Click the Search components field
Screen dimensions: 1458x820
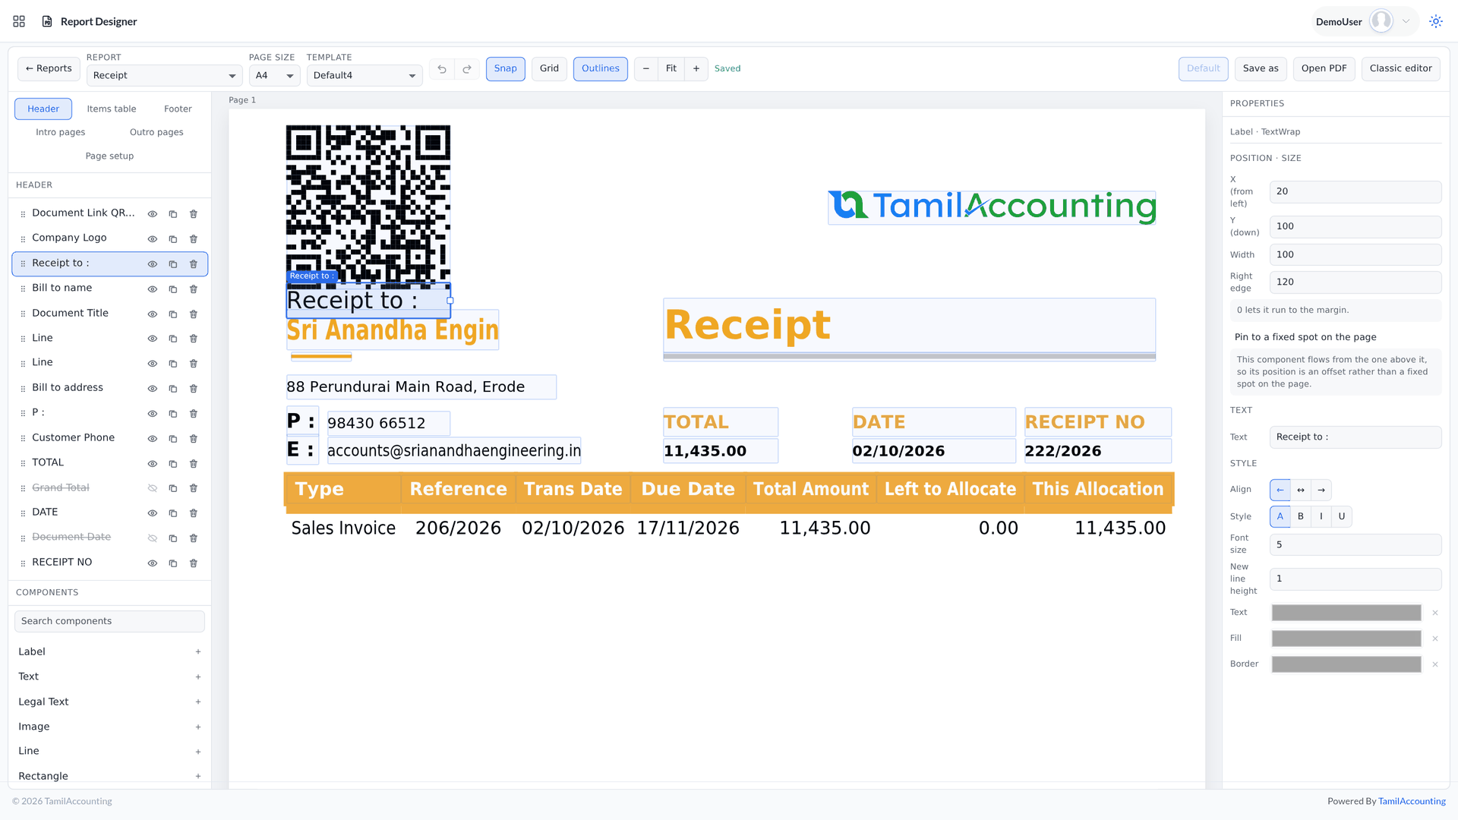(x=109, y=621)
